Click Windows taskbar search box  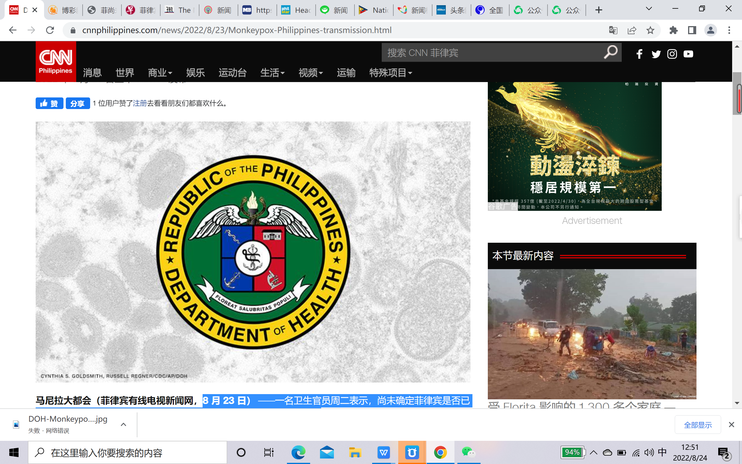tap(128, 453)
